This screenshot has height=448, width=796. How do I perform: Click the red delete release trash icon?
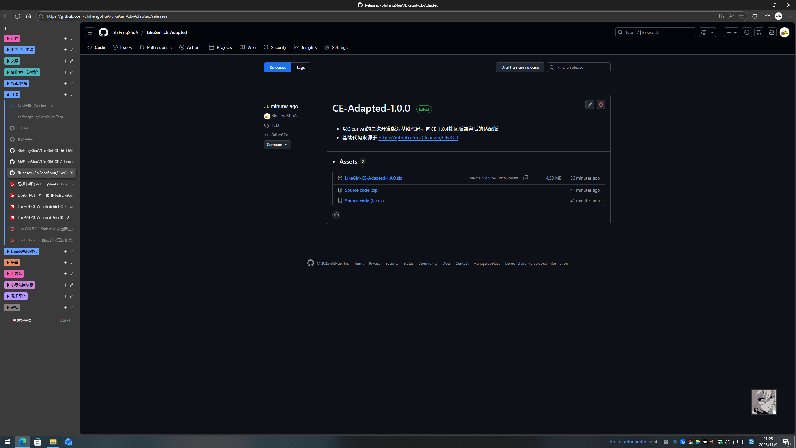pyautogui.click(x=601, y=105)
